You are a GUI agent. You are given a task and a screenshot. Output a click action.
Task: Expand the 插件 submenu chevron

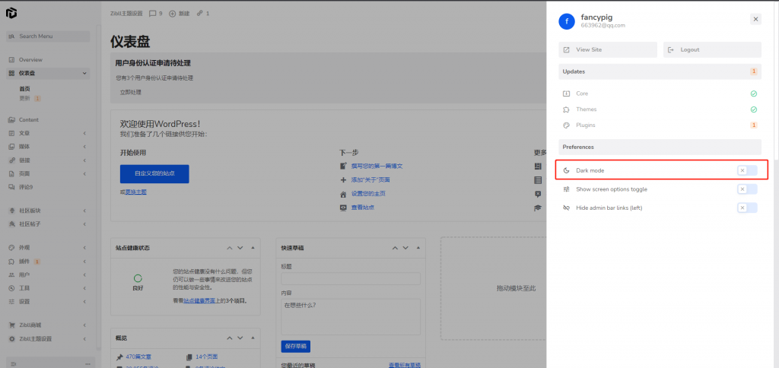tap(84, 262)
